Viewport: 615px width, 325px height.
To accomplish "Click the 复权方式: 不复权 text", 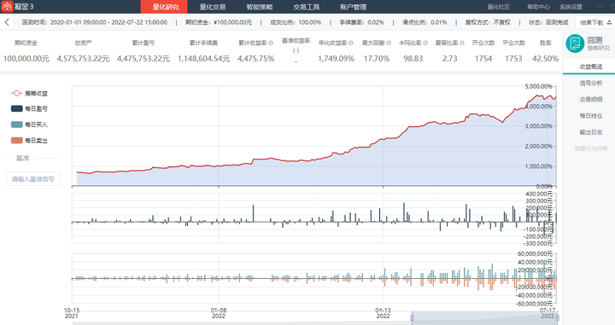I will tap(488, 22).
